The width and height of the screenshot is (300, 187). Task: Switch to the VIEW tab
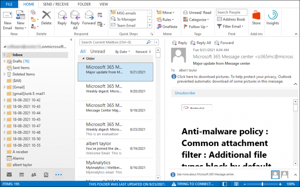click(x=104, y=4)
